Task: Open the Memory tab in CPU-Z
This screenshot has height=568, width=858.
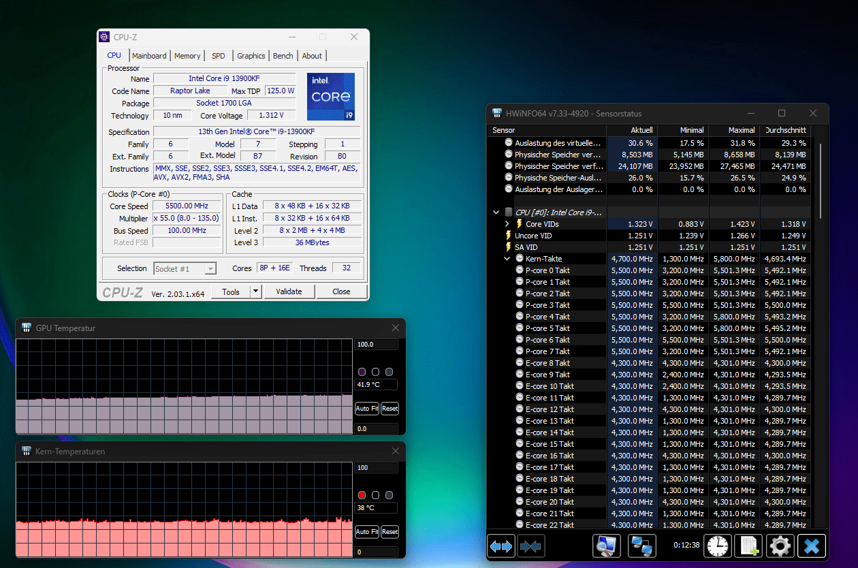Action: (187, 56)
